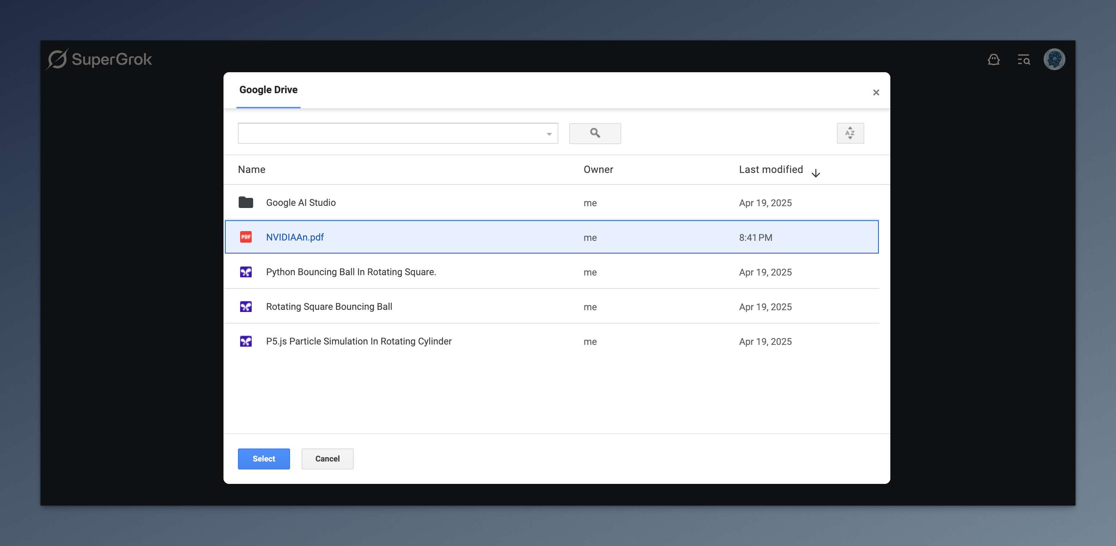Click the red PDF icon for NVIDIAAn.pdf
Image resolution: width=1116 pixels, height=546 pixels.
tap(246, 237)
